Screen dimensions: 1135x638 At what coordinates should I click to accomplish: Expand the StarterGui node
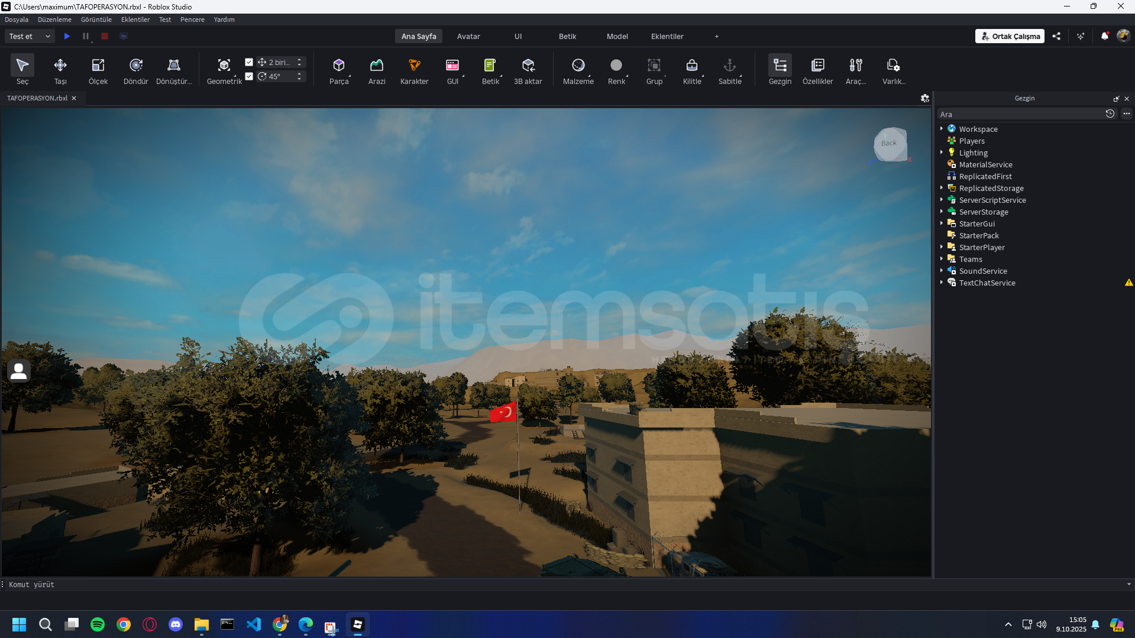point(942,224)
